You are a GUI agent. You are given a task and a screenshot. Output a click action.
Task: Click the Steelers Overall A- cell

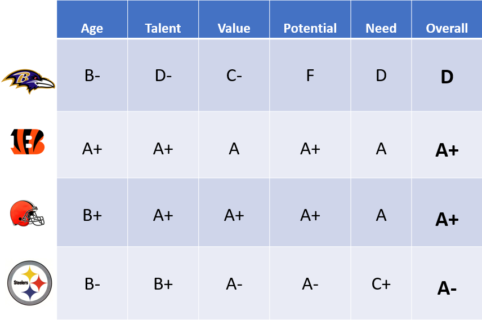[x=447, y=283]
